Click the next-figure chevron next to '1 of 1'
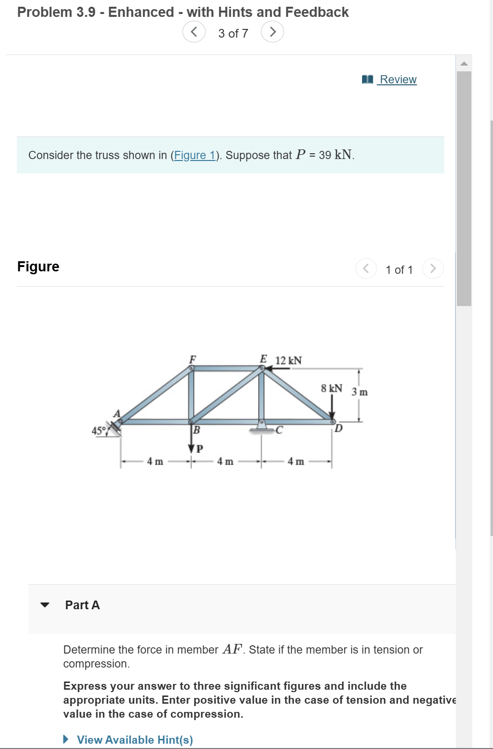This screenshot has height=749, width=493. click(433, 269)
